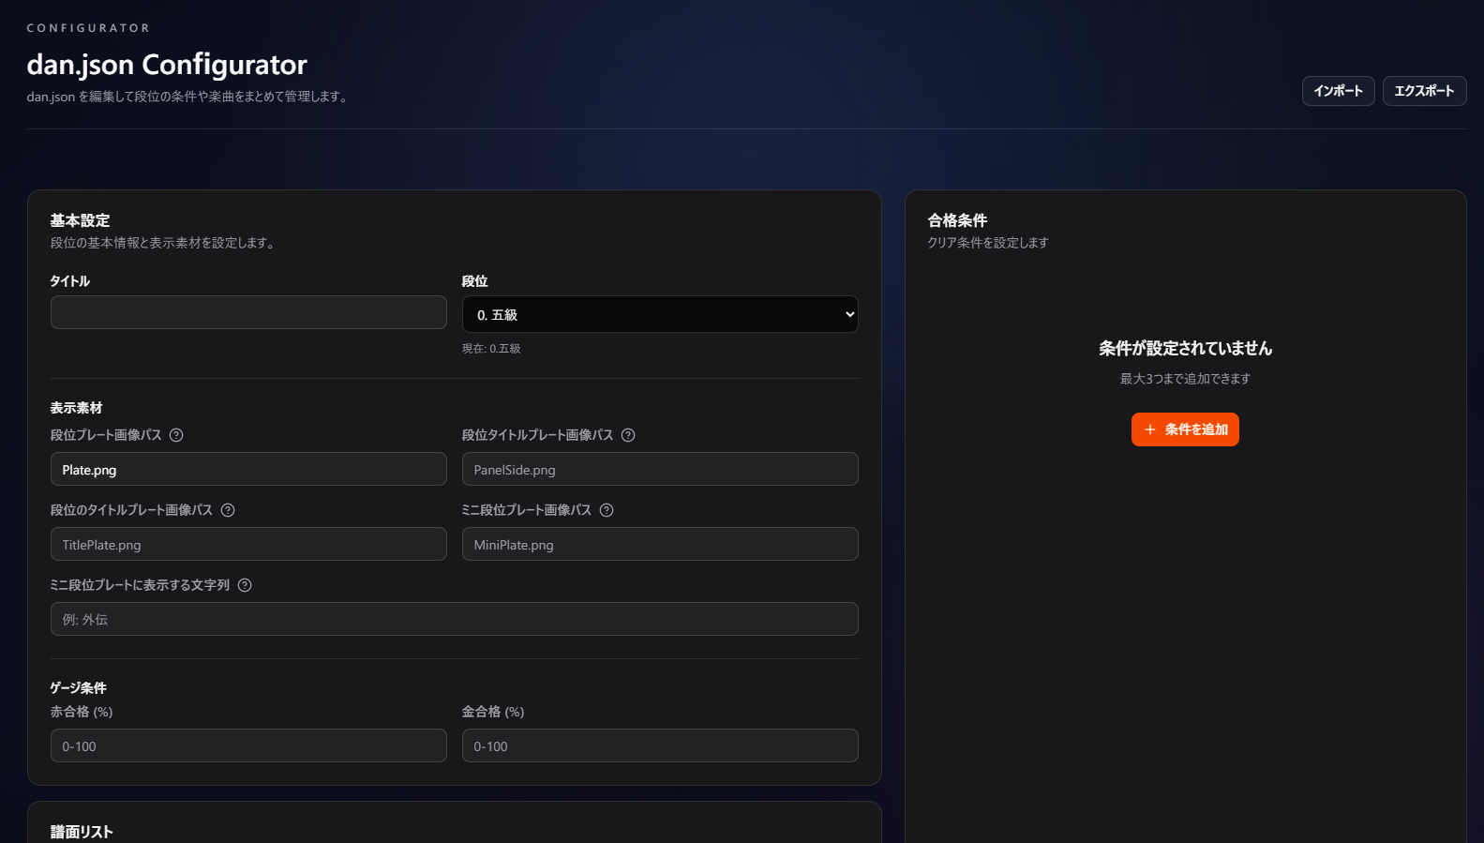The height and width of the screenshot is (843, 1484).
Task: Click the 最大3つまで追加できます text
Action: [x=1185, y=379]
